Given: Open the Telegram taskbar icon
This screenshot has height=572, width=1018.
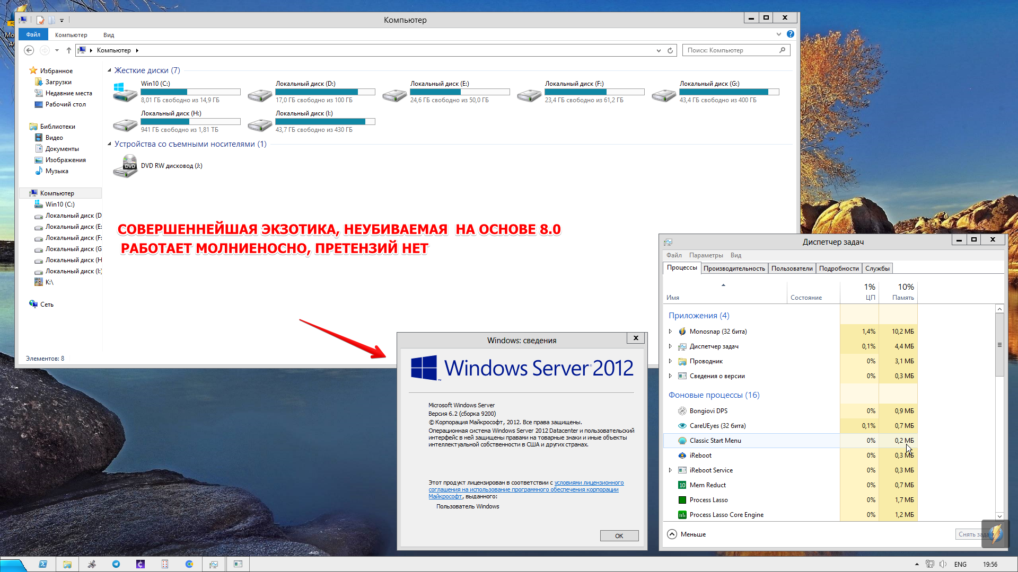Looking at the screenshot, I should (116, 564).
